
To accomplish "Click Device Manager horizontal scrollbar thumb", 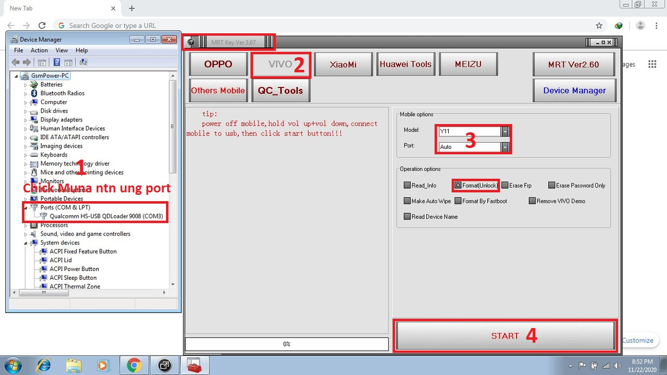I will 44,293.
